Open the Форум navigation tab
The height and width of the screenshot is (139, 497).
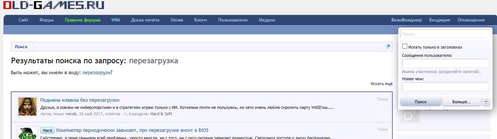[46, 20]
